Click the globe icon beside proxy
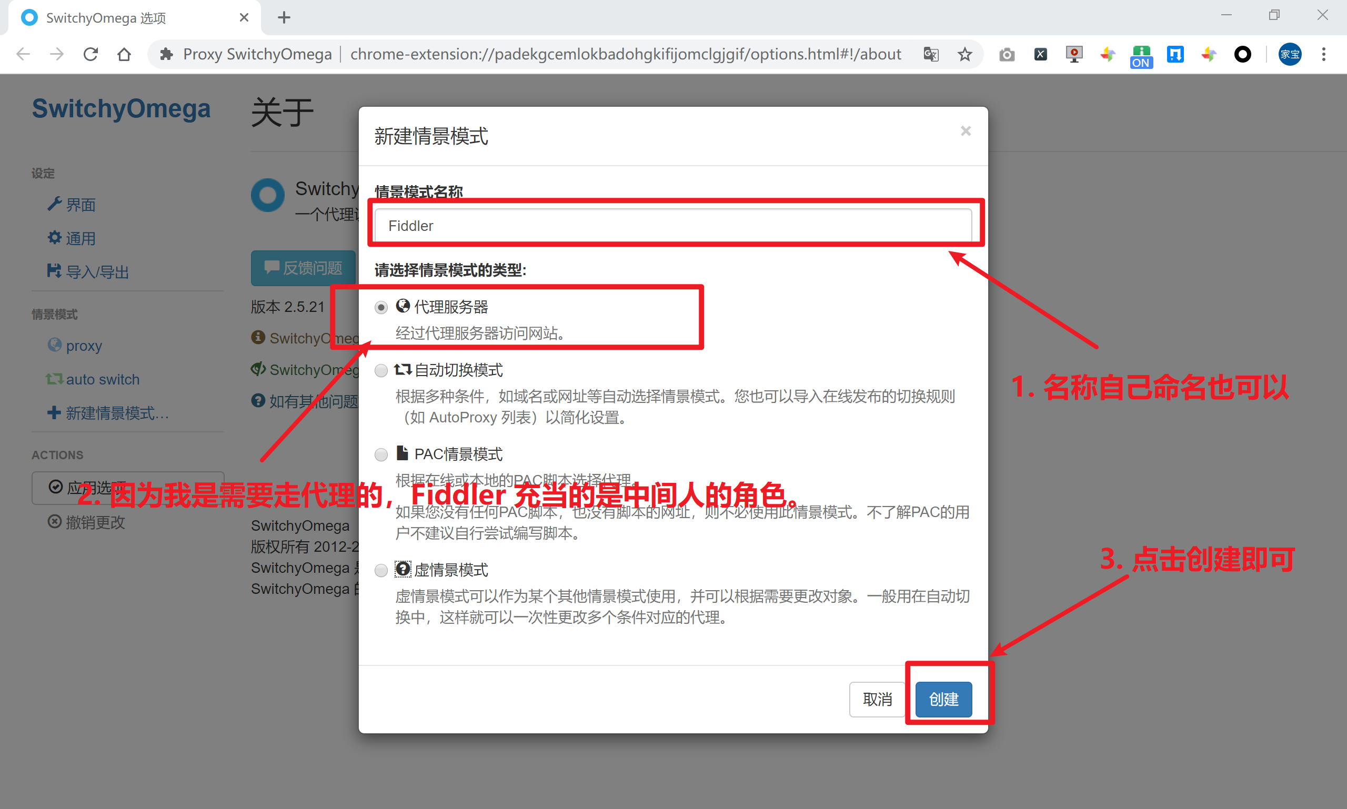This screenshot has width=1347, height=809. [x=54, y=345]
